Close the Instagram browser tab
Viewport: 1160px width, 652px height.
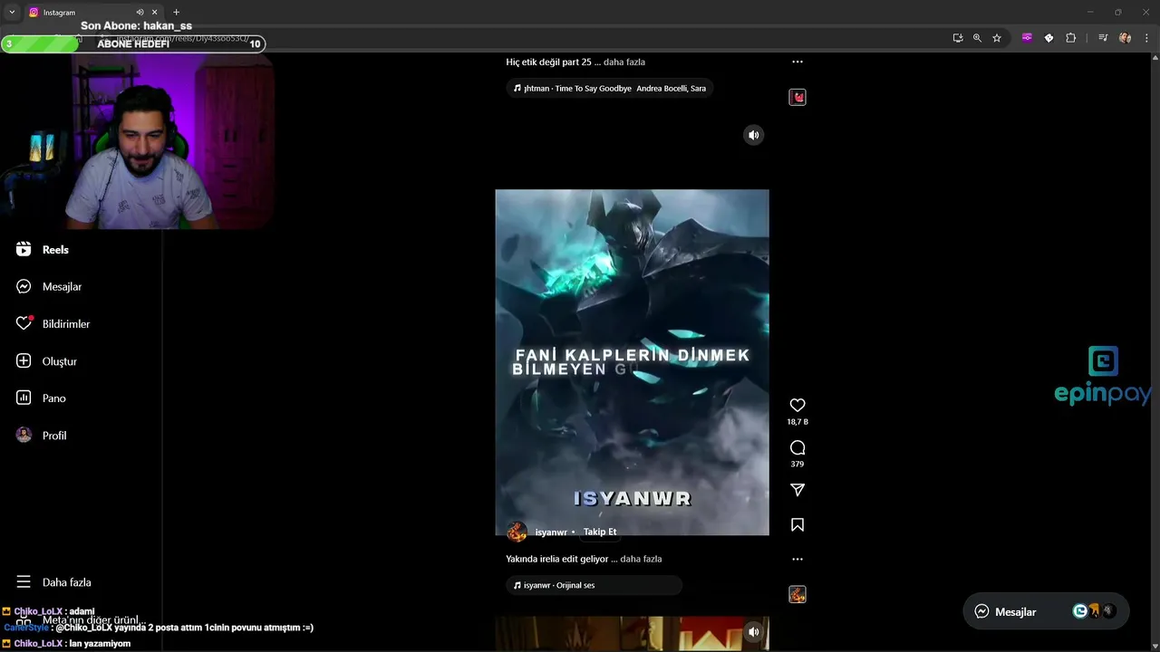tap(155, 13)
